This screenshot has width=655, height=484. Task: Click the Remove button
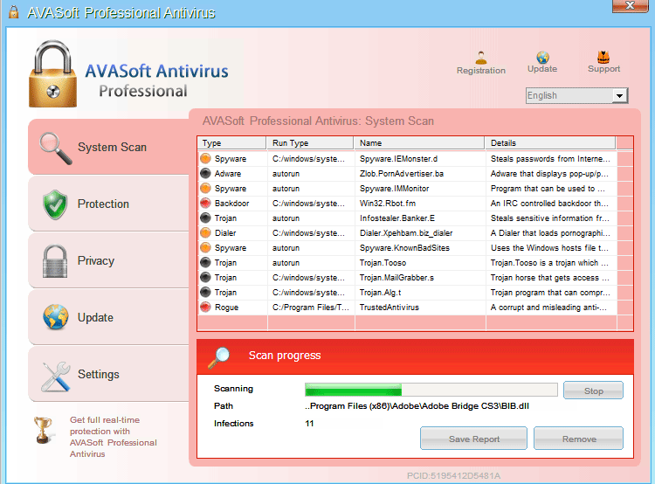pos(578,439)
